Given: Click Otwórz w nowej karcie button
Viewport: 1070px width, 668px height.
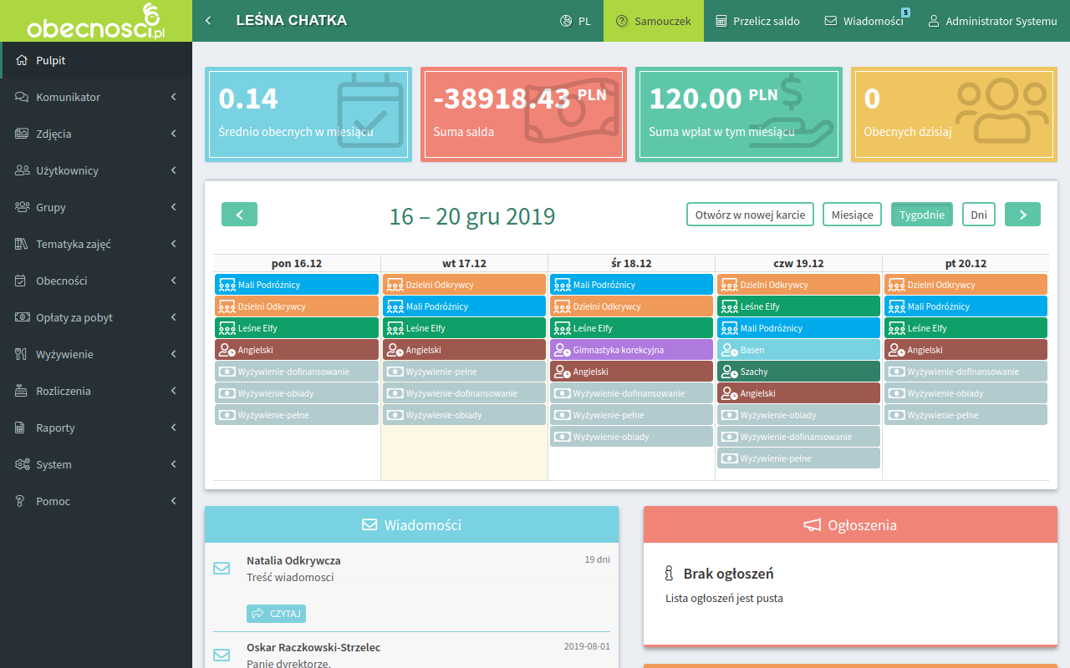Looking at the screenshot, I should tap(750, 215).
